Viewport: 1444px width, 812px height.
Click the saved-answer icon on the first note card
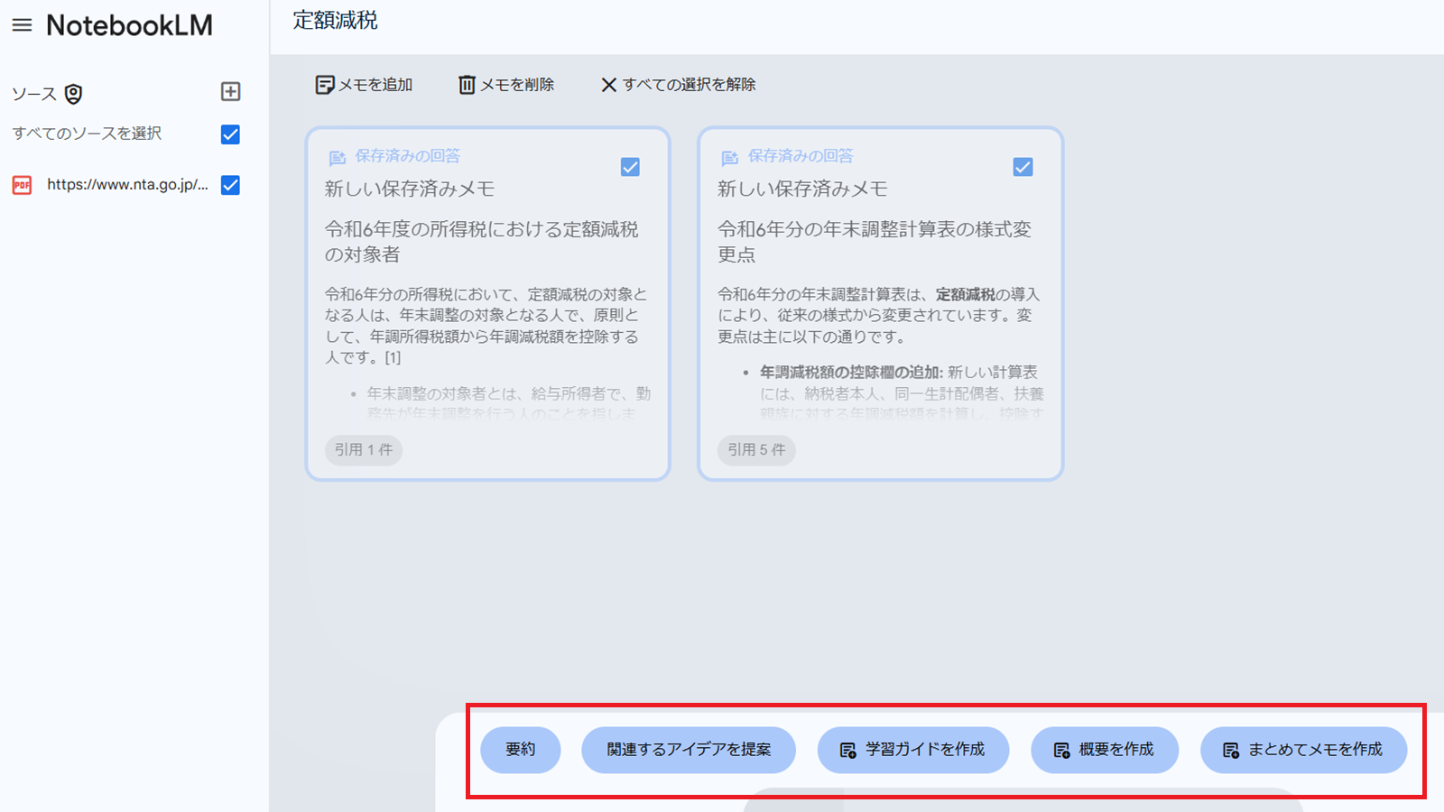coord(337,157)
